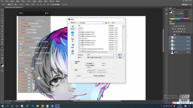Select the Gradient tool

(x=2, y=39)
